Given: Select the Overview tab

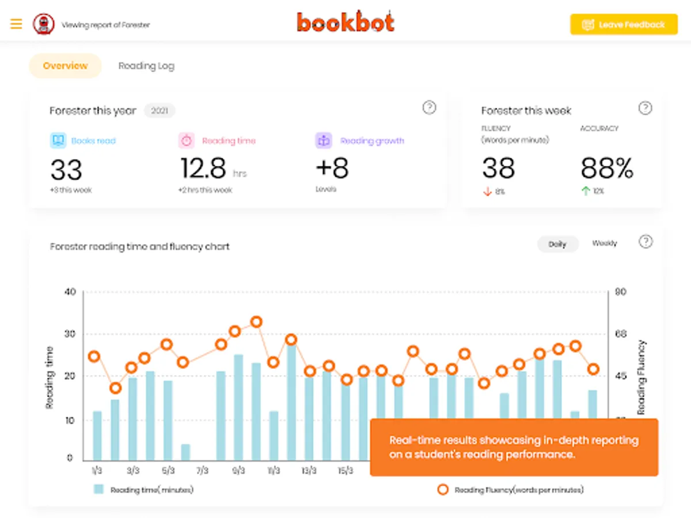Looking at the screenshot, I should tap(65, 66).
